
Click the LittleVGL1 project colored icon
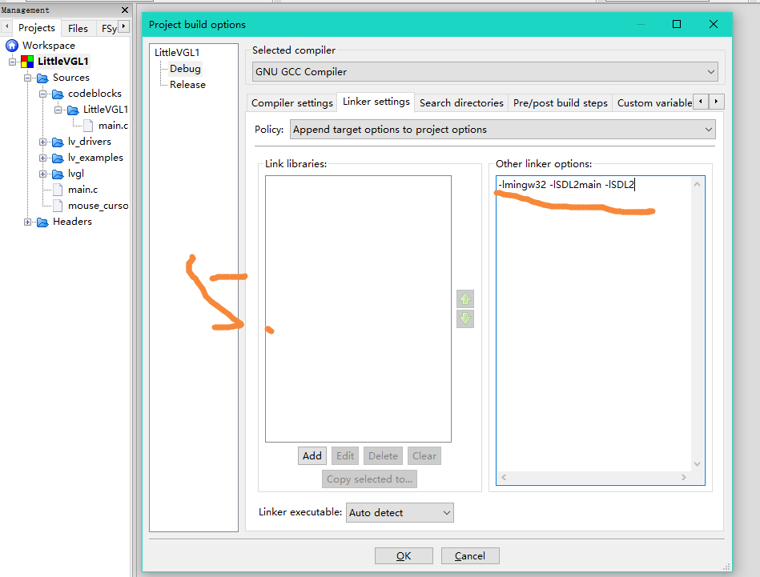point(27,62)
